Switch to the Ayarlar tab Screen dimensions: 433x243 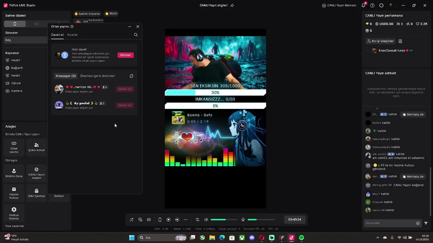tap(72, 35)
